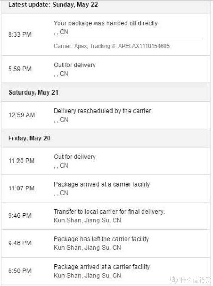The height and width of the screenshot is (286, 213).
Task: Select the 11:07 PM "Package arrived at a carrier facility" text
Action: (102, 184)
